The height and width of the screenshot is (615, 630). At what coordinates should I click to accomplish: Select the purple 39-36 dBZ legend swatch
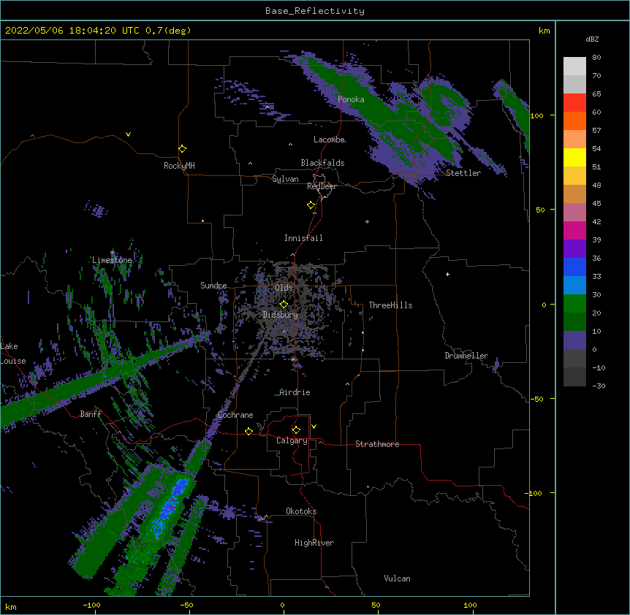click(x=574, y=249)
